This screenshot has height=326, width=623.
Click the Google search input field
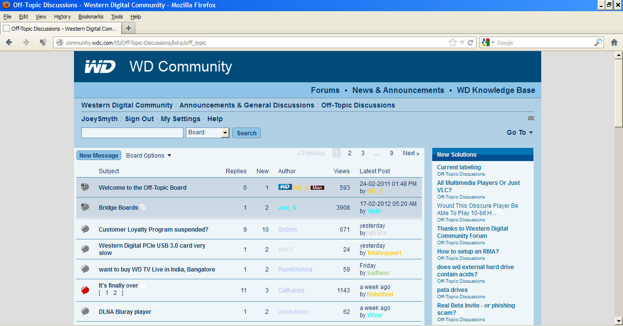tap(544, 43)
